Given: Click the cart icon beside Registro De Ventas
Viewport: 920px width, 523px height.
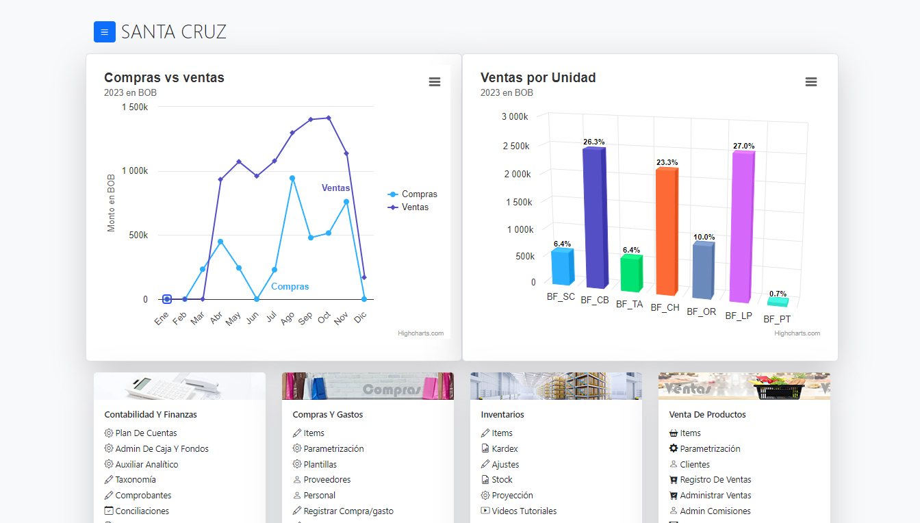Looking at the screenshot, I should [674, 480].
